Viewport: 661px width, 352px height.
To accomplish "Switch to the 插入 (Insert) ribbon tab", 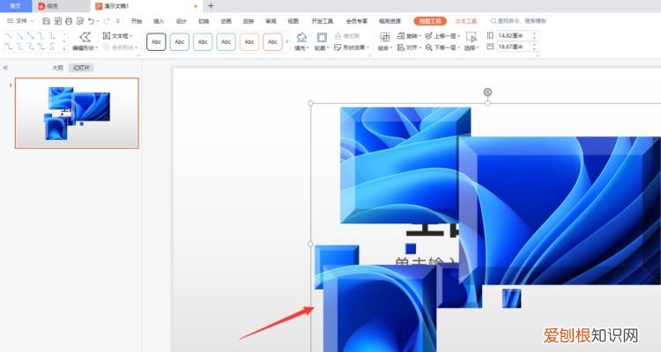I will coord(159,20).
